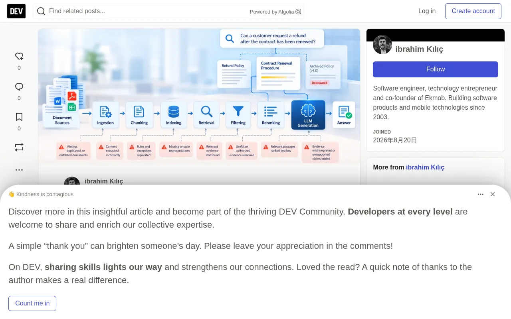This screenshot has height=319, width=511.
Task: Follow ibrahim Kılıç
Action: 436,69
